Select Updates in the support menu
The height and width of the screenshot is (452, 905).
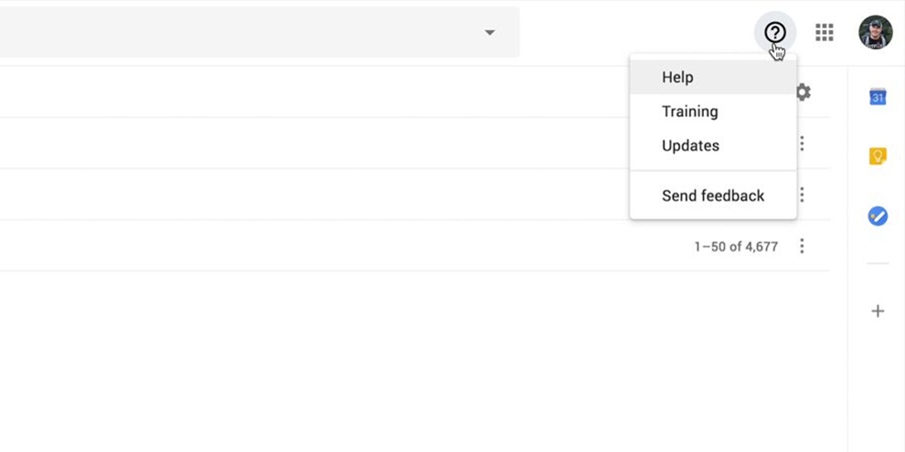click(690, 145)
